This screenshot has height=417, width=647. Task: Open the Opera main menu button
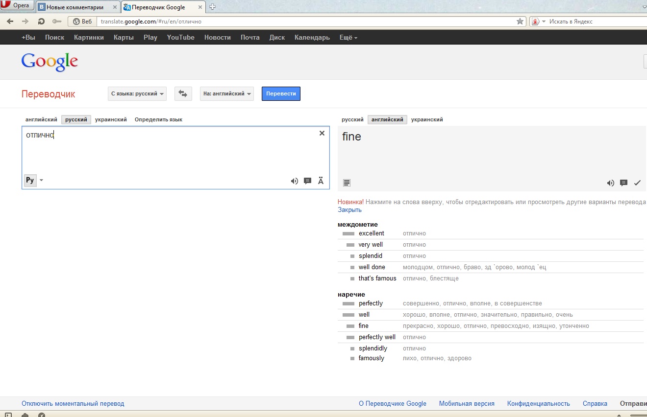tap(17, 6)
